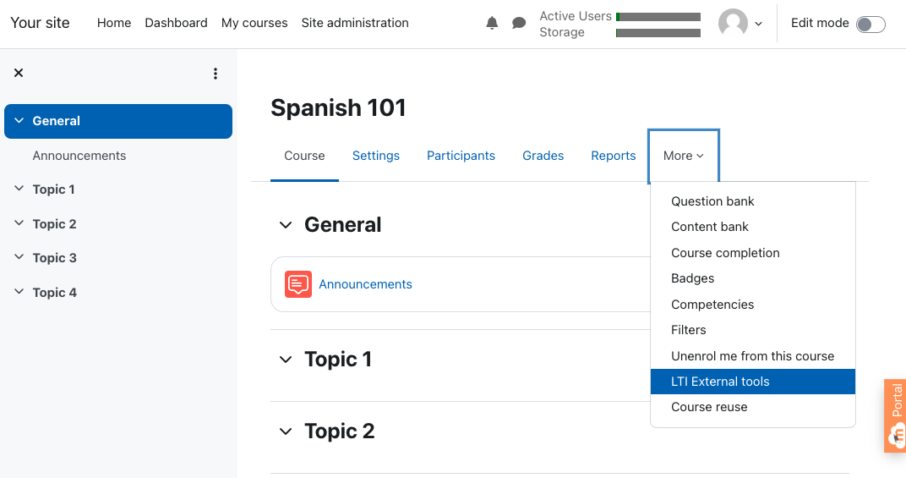Screen dimensions: 906x478
Task: Open the orange Portal side tab
Action: coord(896,415)
